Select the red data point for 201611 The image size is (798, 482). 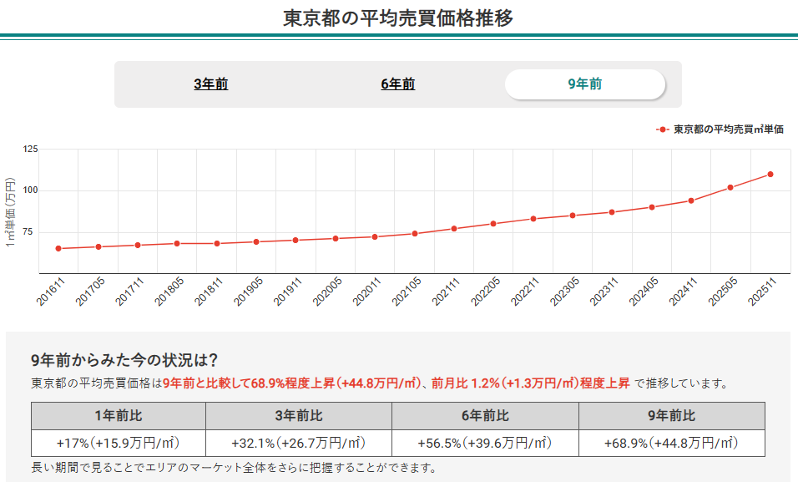57,248
